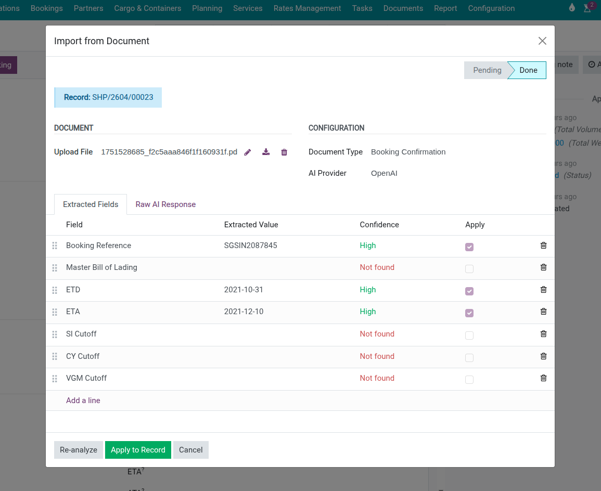
Task: Click the pencil edit icon for uploaded file
Action: (248, 152)
